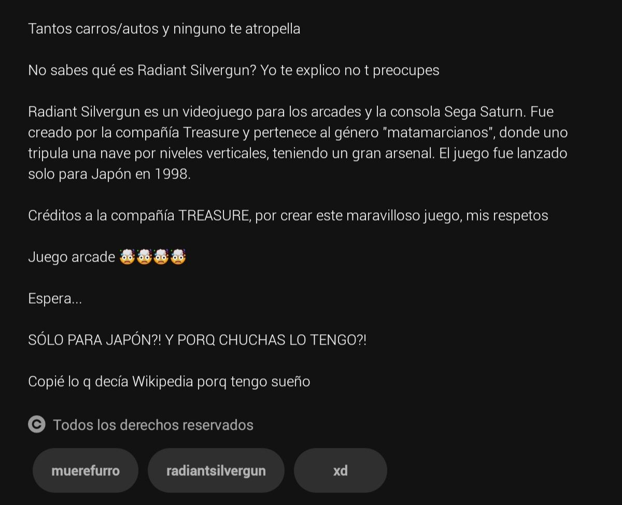Click the SÓLO PARA JAPÓN line
The height and width of the screenshot is (505, 622).
click(197, 340)
